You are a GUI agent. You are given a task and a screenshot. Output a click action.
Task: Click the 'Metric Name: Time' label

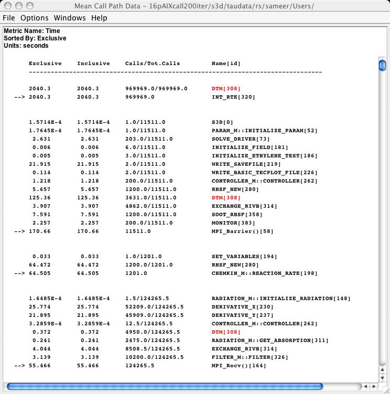click(x=32, y=31)
